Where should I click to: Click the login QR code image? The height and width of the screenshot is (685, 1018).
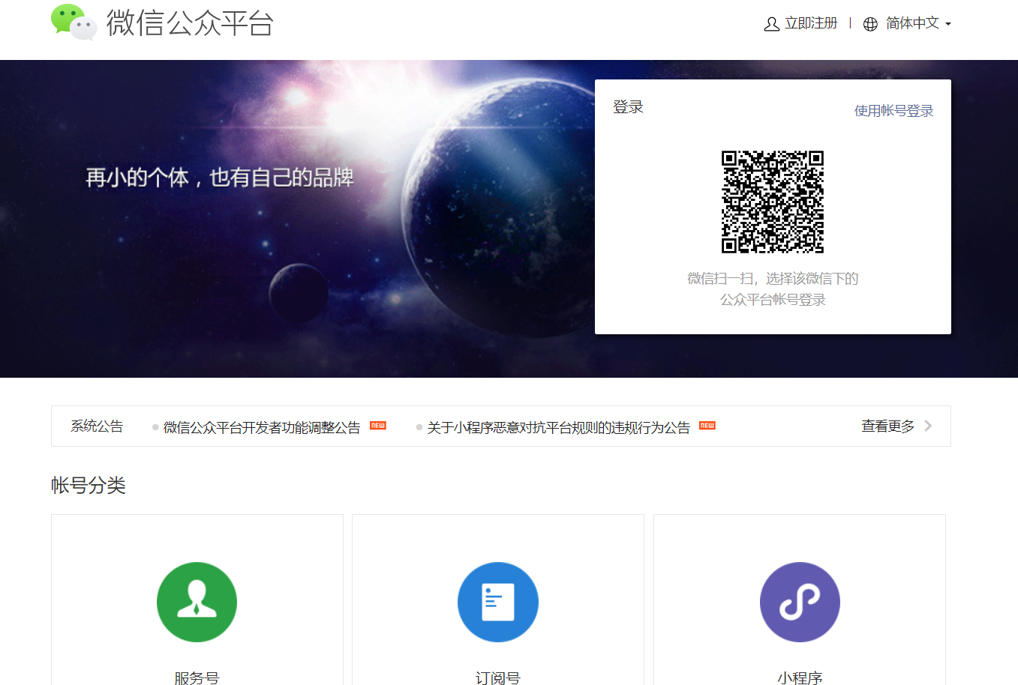[x=773, y=202]
